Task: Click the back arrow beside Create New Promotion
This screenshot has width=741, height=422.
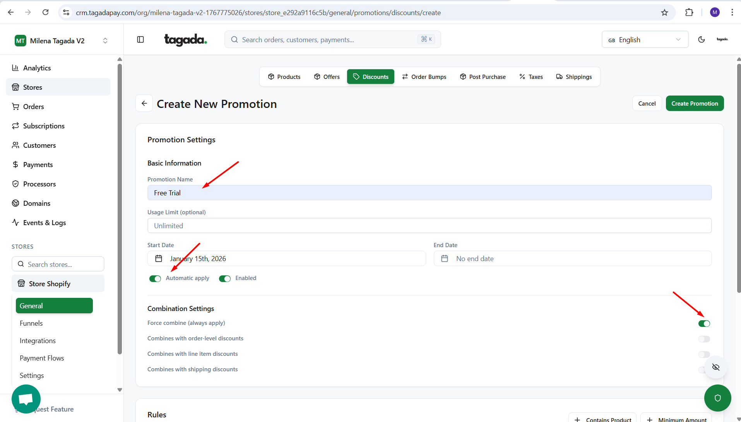Action: (144, 103)
